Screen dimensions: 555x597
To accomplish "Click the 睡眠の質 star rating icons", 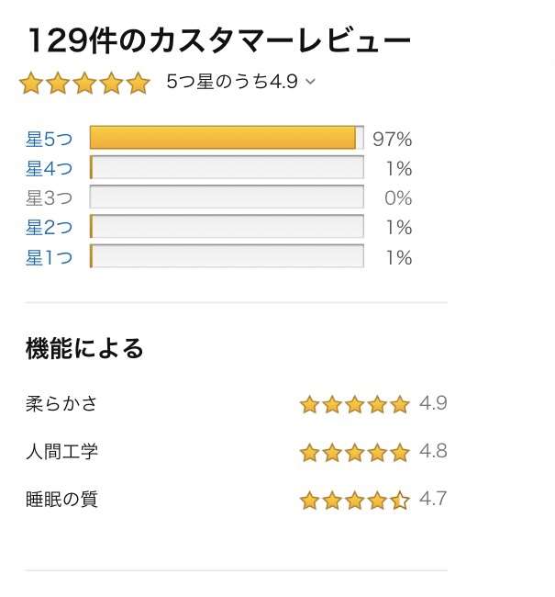I will tap(354, 501).
